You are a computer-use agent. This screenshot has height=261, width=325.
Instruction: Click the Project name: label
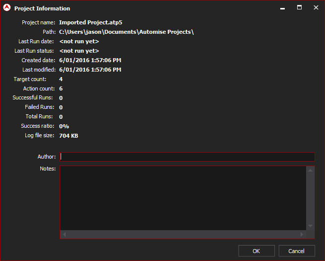click(39, 22)
